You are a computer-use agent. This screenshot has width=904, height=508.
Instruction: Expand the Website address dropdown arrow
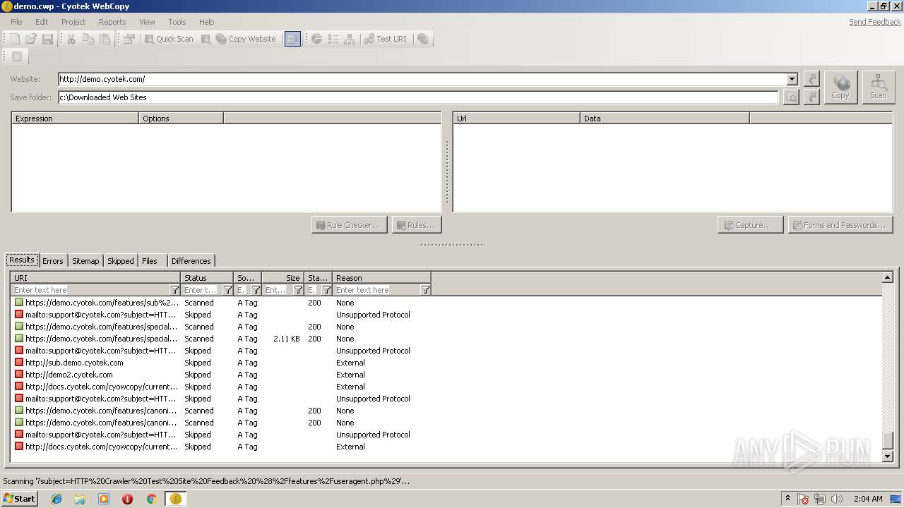tap(792, 79)
